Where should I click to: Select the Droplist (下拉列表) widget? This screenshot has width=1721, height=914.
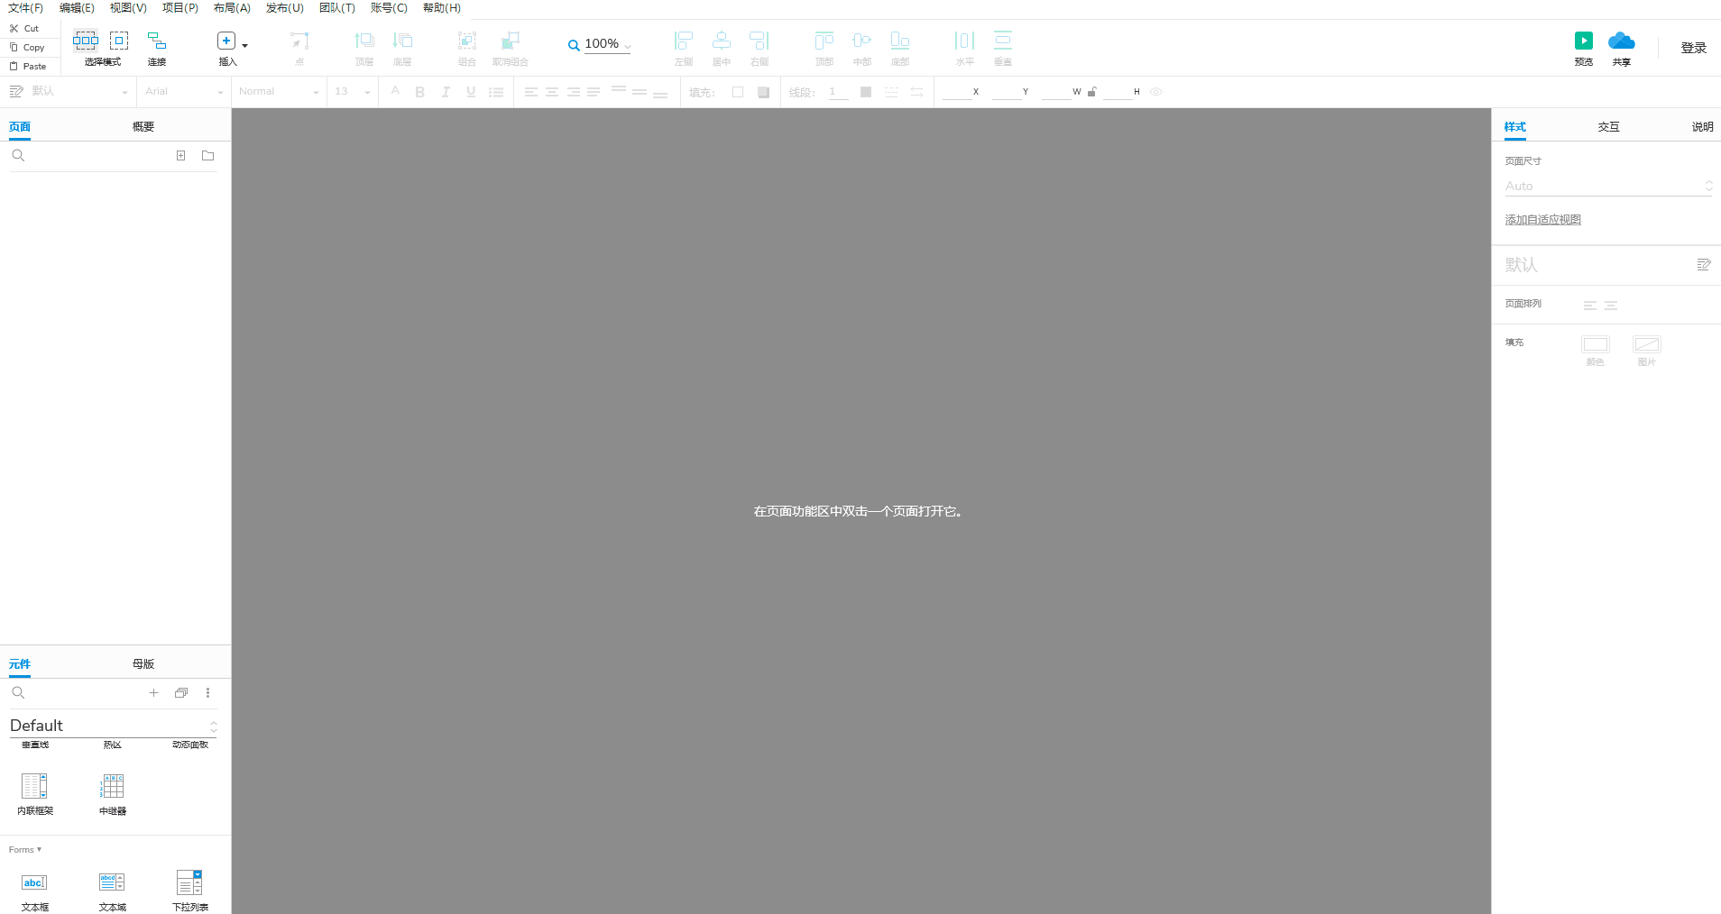(189, 882)
